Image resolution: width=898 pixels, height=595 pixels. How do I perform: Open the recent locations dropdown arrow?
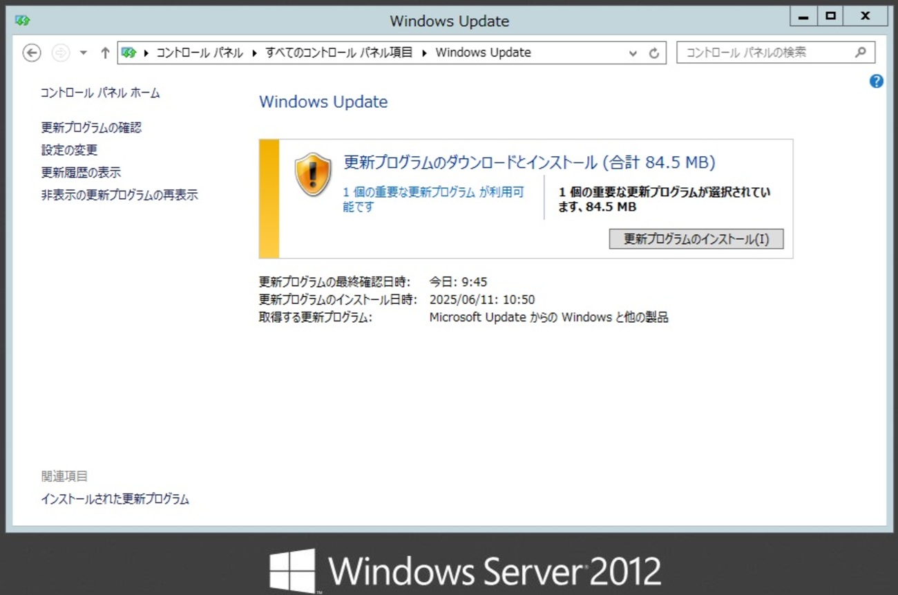click(84, 53)
